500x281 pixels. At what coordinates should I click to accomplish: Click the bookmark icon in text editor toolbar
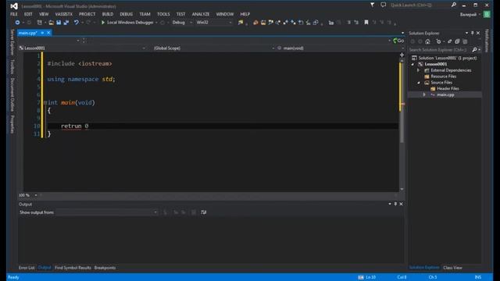pyautogui.click(x=366, y=23)
